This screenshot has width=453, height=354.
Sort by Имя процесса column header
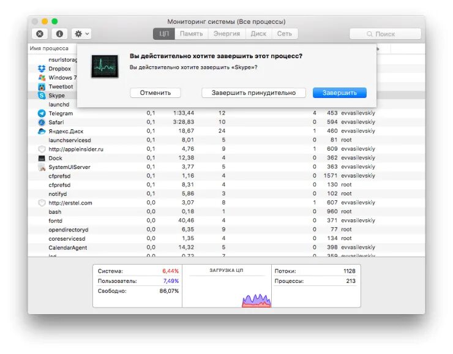point(49,48)
